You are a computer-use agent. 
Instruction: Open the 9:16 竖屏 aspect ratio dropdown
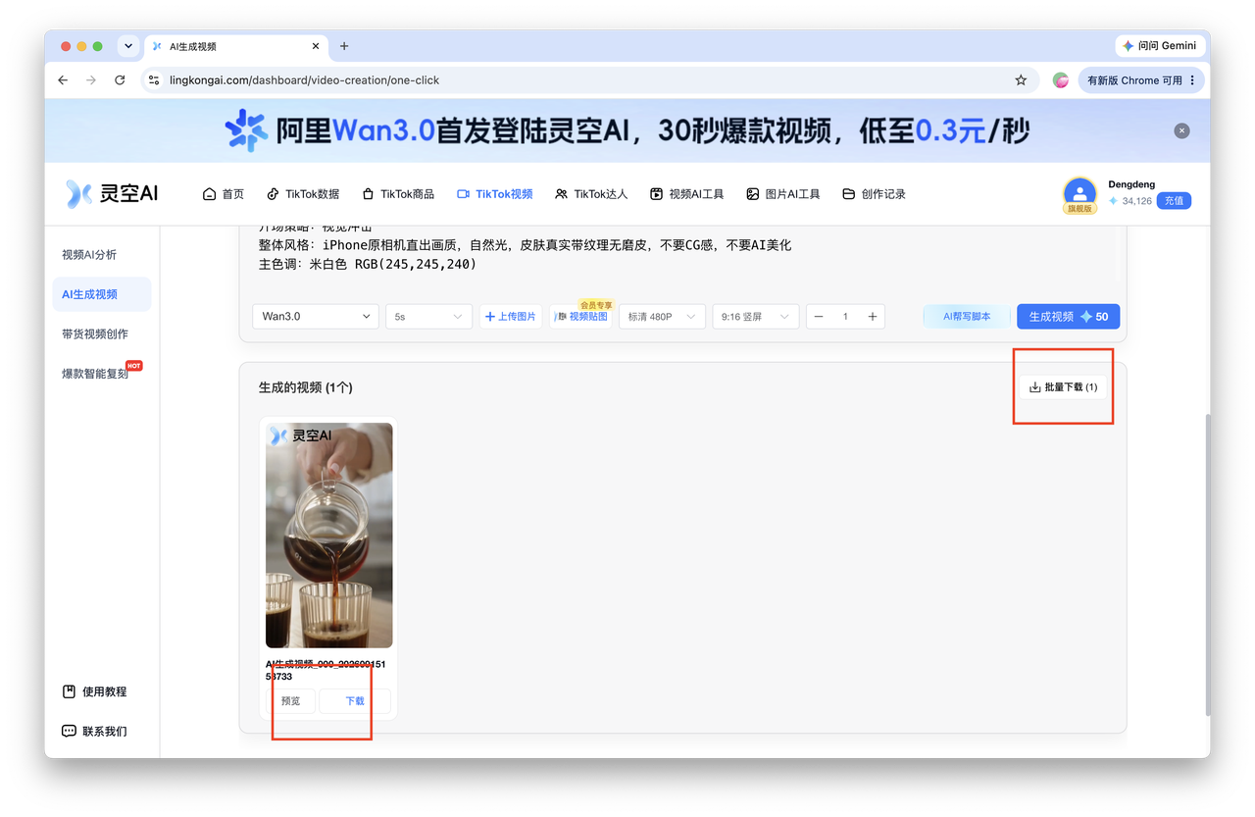756,316
